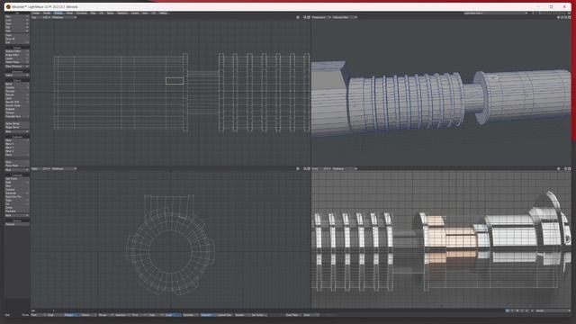Select the Extender Plus tool
Viewport: 576px width, 324px height.
[17, 116]
